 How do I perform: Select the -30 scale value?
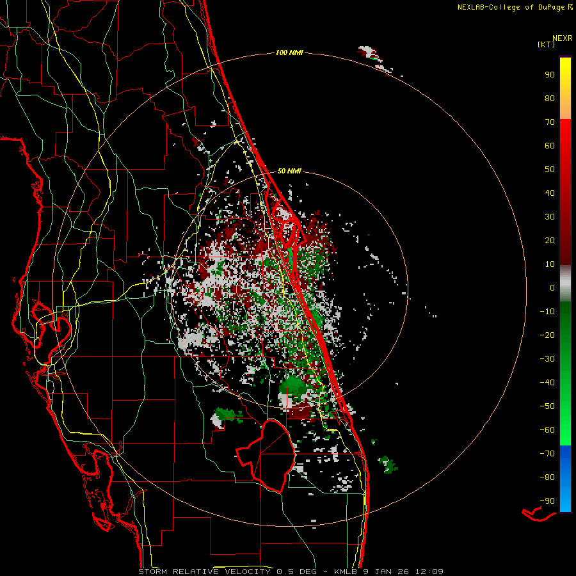(547, 359)
